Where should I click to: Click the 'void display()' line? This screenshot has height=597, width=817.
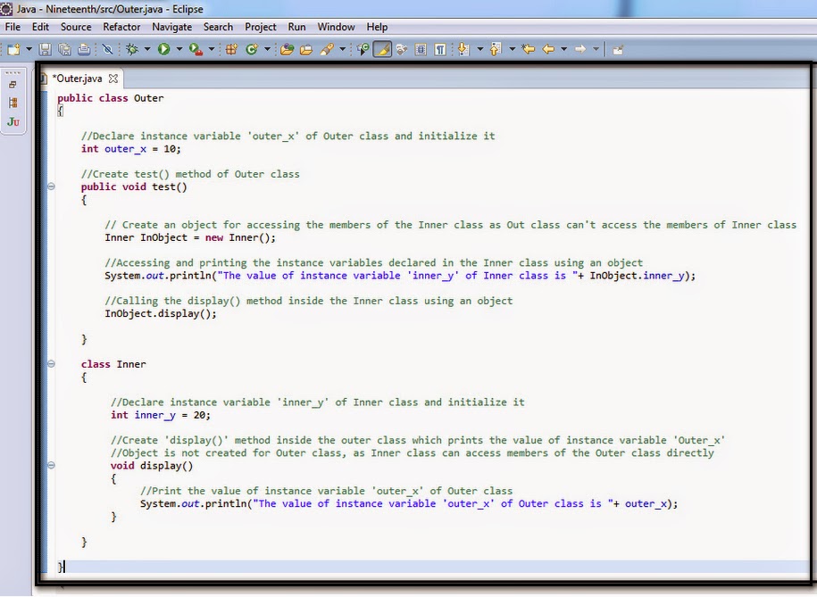pyautogui.click(x=152, y=466)
